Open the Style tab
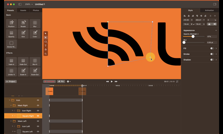This screenshot has width=223, height=134. 190,10
